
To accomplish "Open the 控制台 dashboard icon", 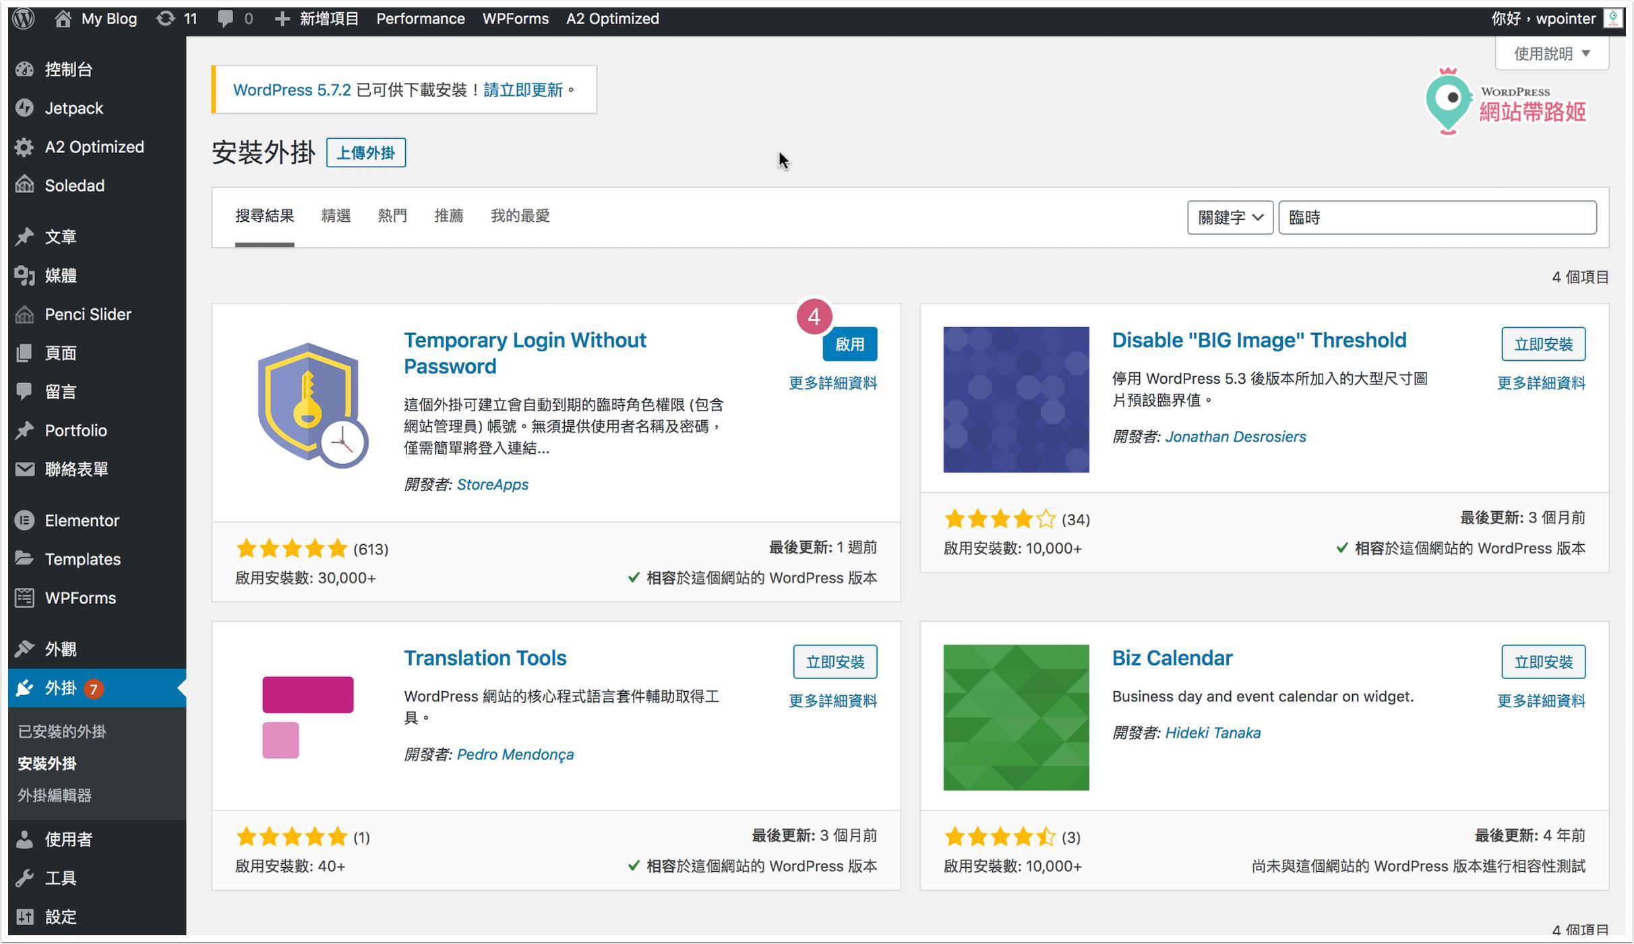I will pyautogui.click(x=25, y=69).
